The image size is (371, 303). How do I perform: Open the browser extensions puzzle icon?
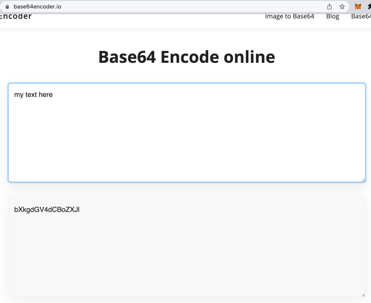(x=369, y=7)
